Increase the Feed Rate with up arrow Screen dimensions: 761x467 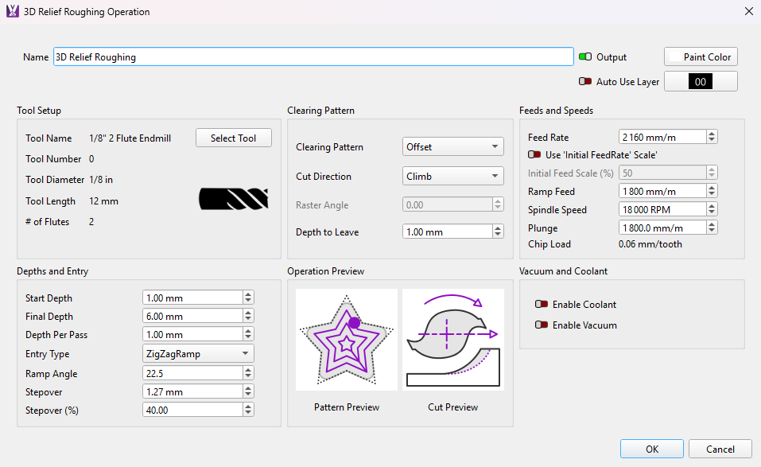click(x=712, y=134)
